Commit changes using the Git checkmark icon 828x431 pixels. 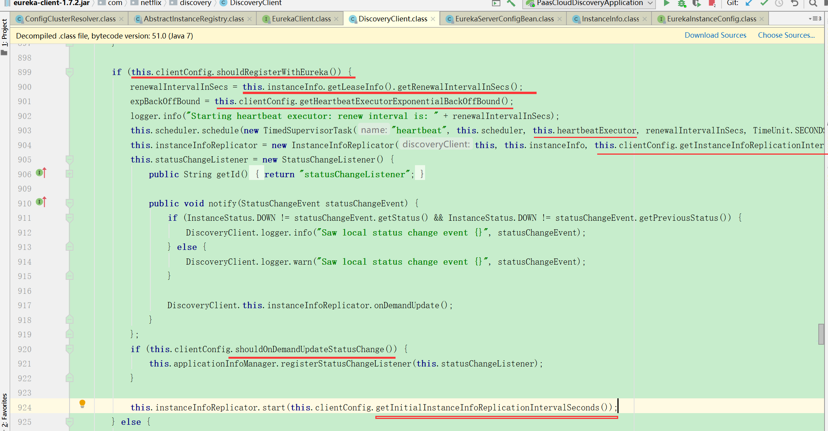(x=764, y=3)
